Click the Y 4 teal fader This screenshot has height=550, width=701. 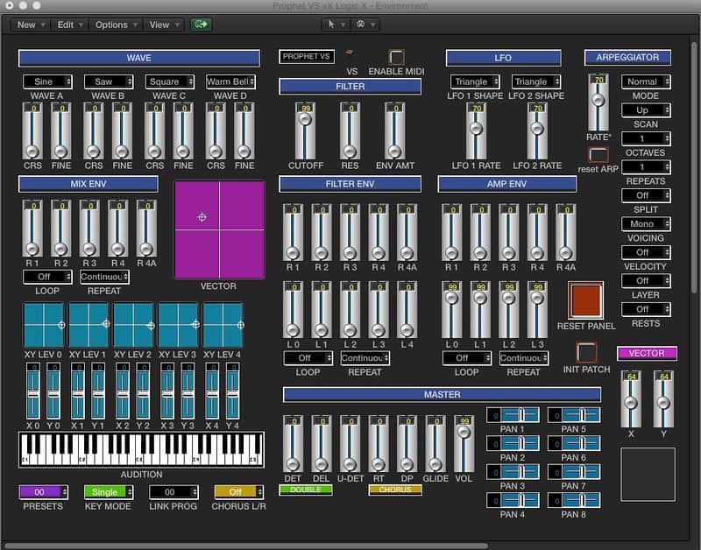pos(232,391)
